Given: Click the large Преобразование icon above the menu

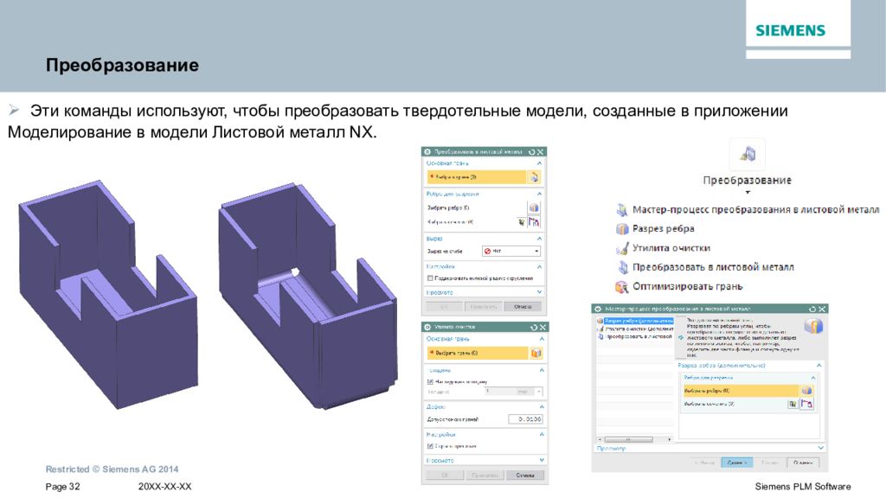Looking at the screenshot, I should [748, 154].
